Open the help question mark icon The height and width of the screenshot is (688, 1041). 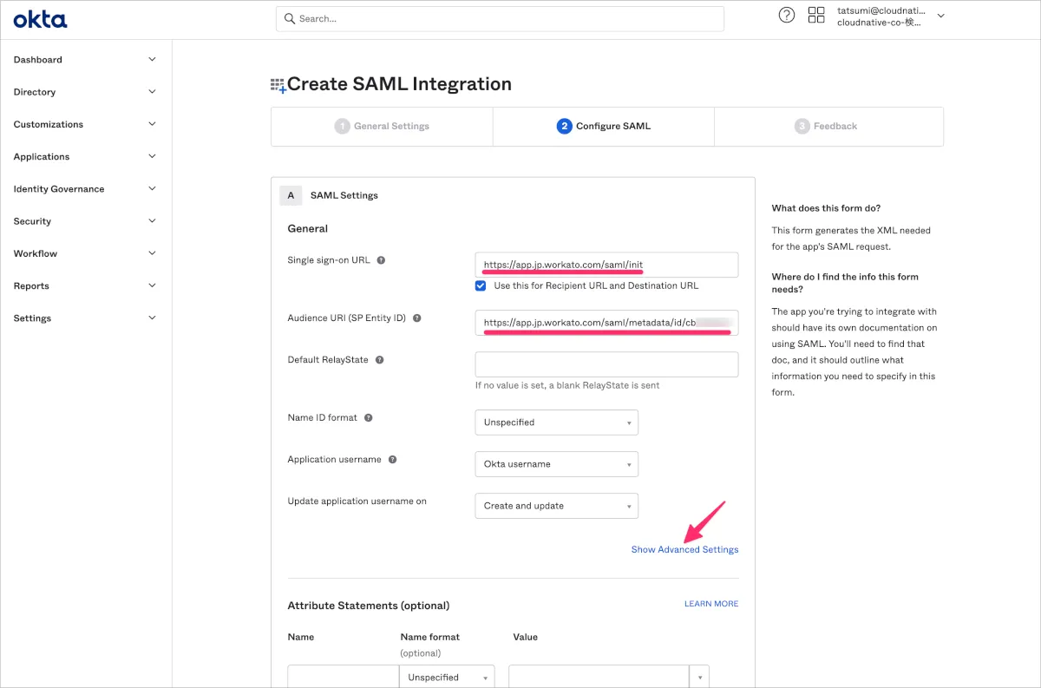(787, 15)
